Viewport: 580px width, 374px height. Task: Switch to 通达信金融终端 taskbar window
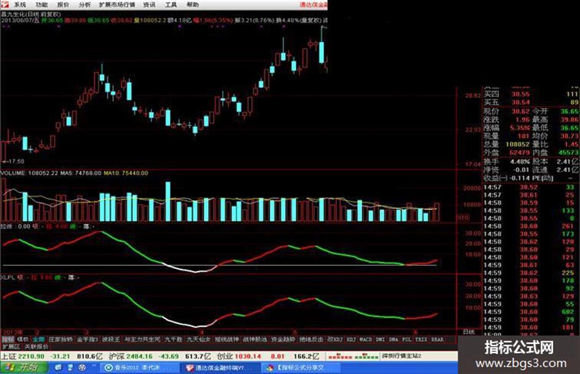click(x=220, y=368)
